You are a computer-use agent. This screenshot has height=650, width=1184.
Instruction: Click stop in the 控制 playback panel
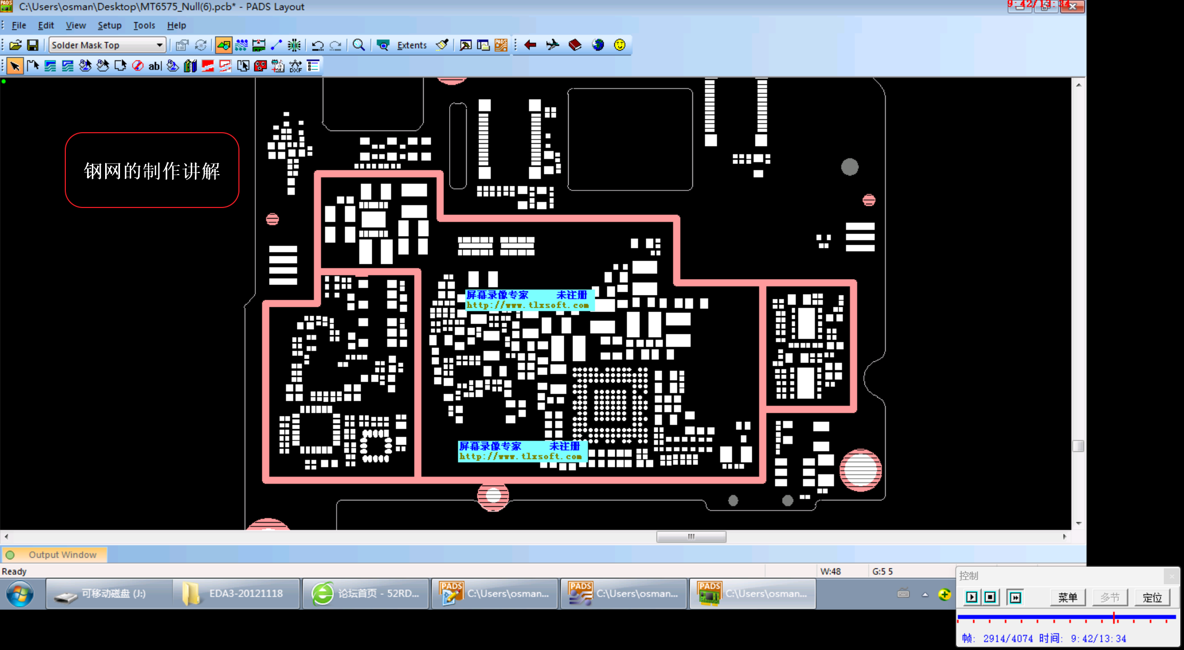pyautogui.click(x=990, y=597)
